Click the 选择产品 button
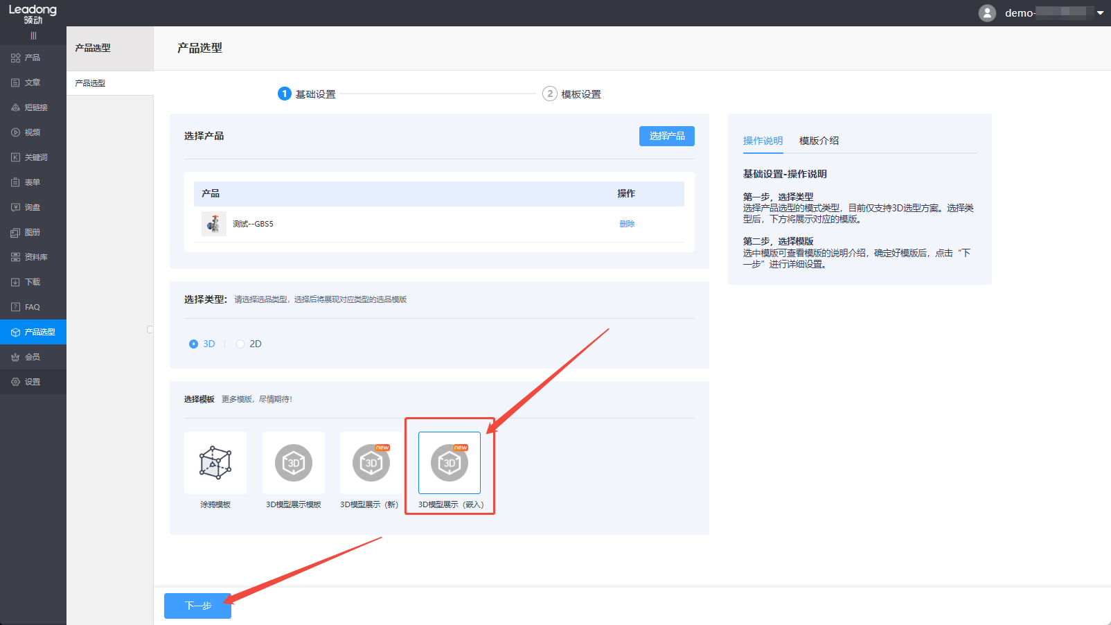 (x=666, y=136)
